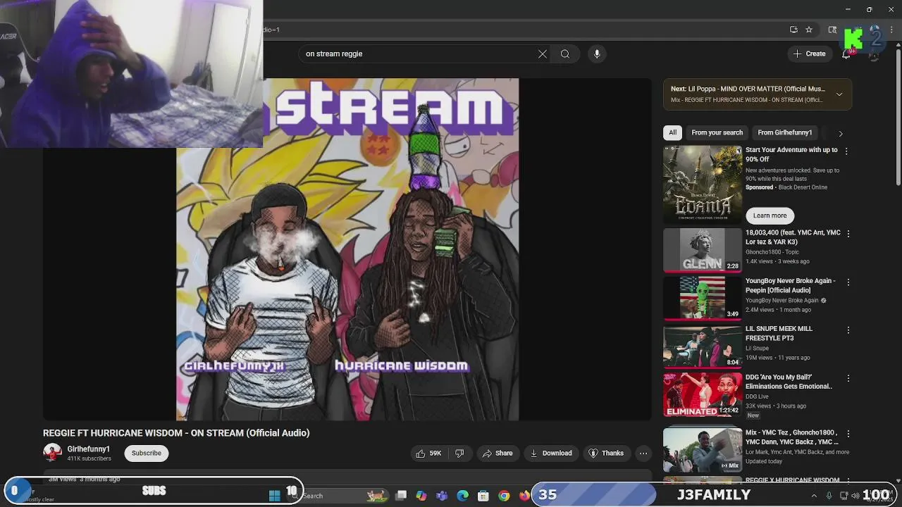The image size is (902, 507).
Task: Open Microsoft Store from the taskbar
Action: [x=483, y=496]
